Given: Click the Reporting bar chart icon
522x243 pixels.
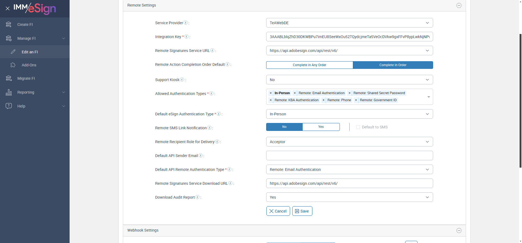Looking at the screenshot, I should click(x=9, y=92).
